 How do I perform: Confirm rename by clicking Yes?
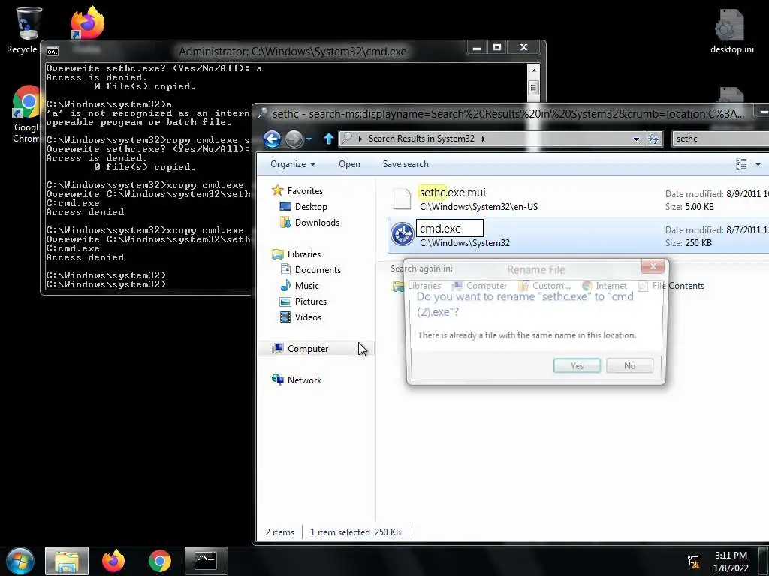577,365
